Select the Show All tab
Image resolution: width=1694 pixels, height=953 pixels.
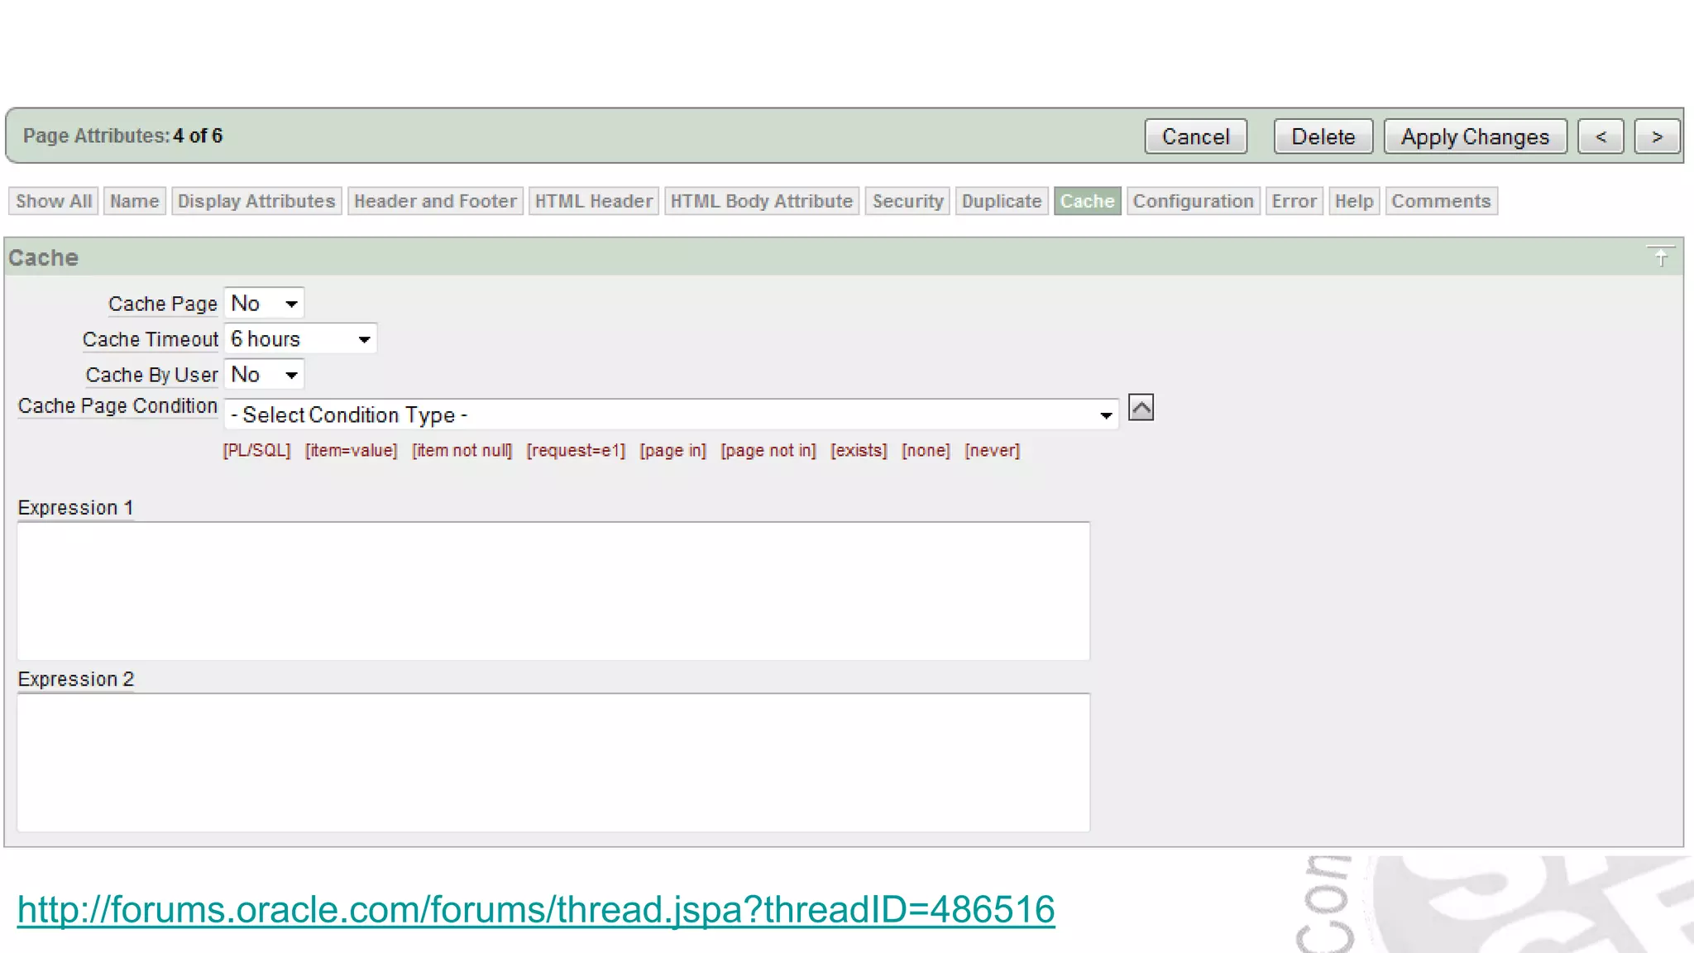pos(54,201)
